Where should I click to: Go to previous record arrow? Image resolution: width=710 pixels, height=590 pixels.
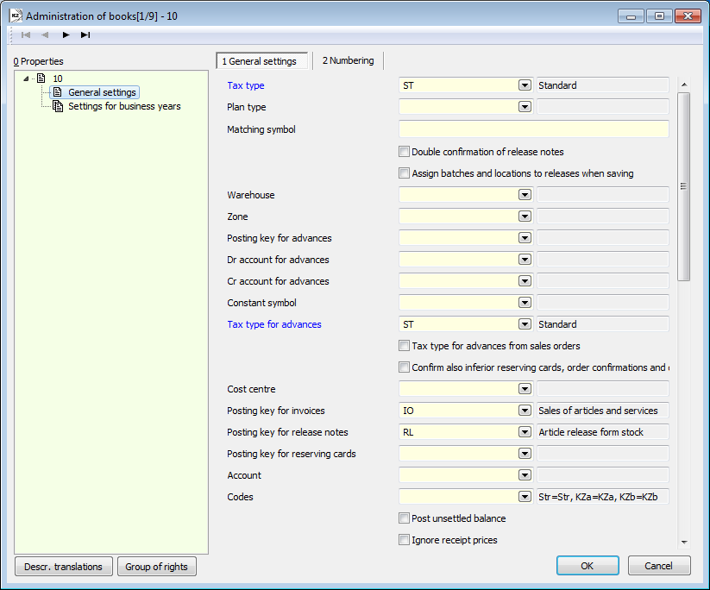pyautogui.click(x=45, y=35)
